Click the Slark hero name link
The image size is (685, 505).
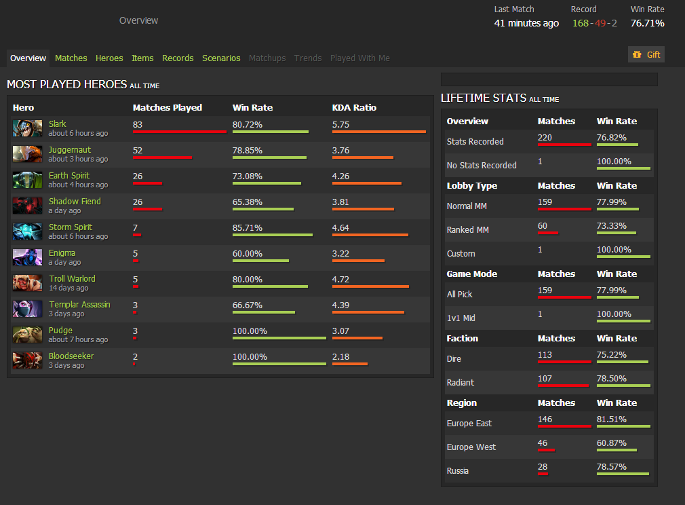point(58,124)
